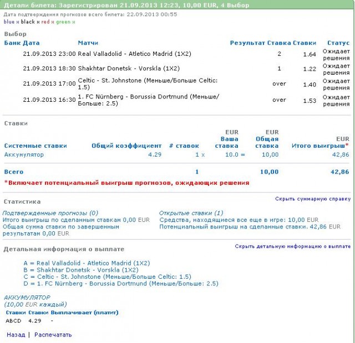The image size is (355, 343).
Task: Click the red color label
Action: tap(45, 22)
